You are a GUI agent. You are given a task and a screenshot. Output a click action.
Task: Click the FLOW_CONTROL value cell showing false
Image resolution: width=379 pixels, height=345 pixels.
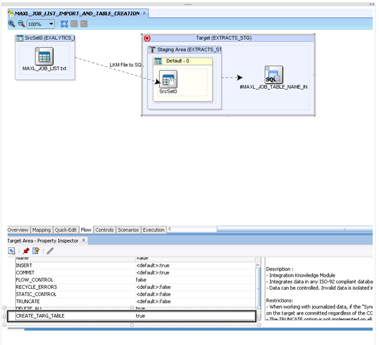[x=141, y=280]
